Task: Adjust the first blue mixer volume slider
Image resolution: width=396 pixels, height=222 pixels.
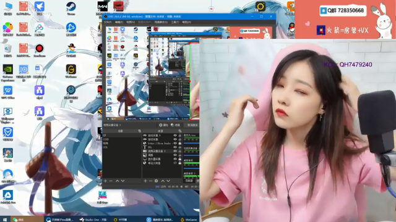Action: coord(191,143)
